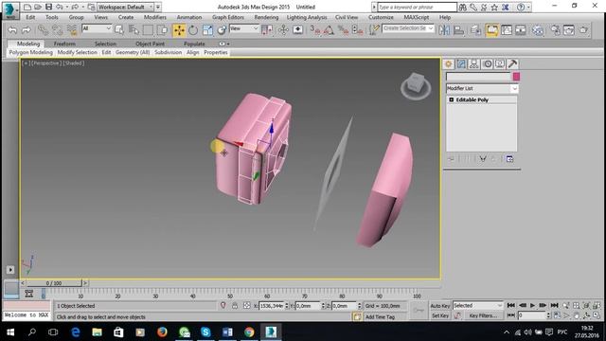
Task: Open the Select by Name dialog
Action: pos(134,30)
